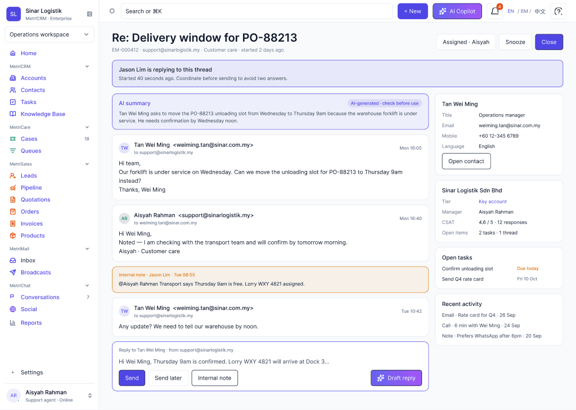Click the Home icon in sidebar
Screen dimensions: 576x410
(13, 53)
